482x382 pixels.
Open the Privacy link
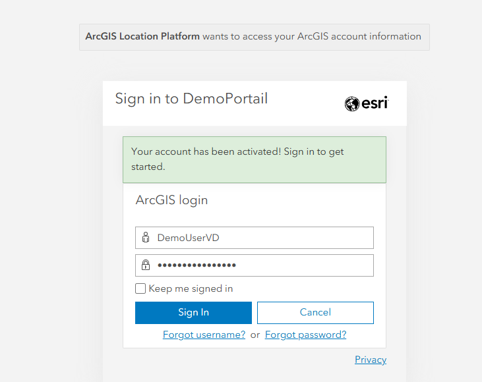371,360
